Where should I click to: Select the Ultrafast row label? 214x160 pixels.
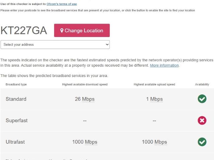point(15,142)
